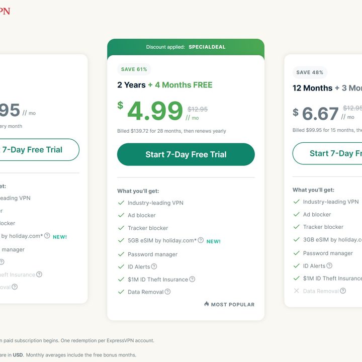Click the $4.99 price text
The image size is (362, 362).
(155, 111)
